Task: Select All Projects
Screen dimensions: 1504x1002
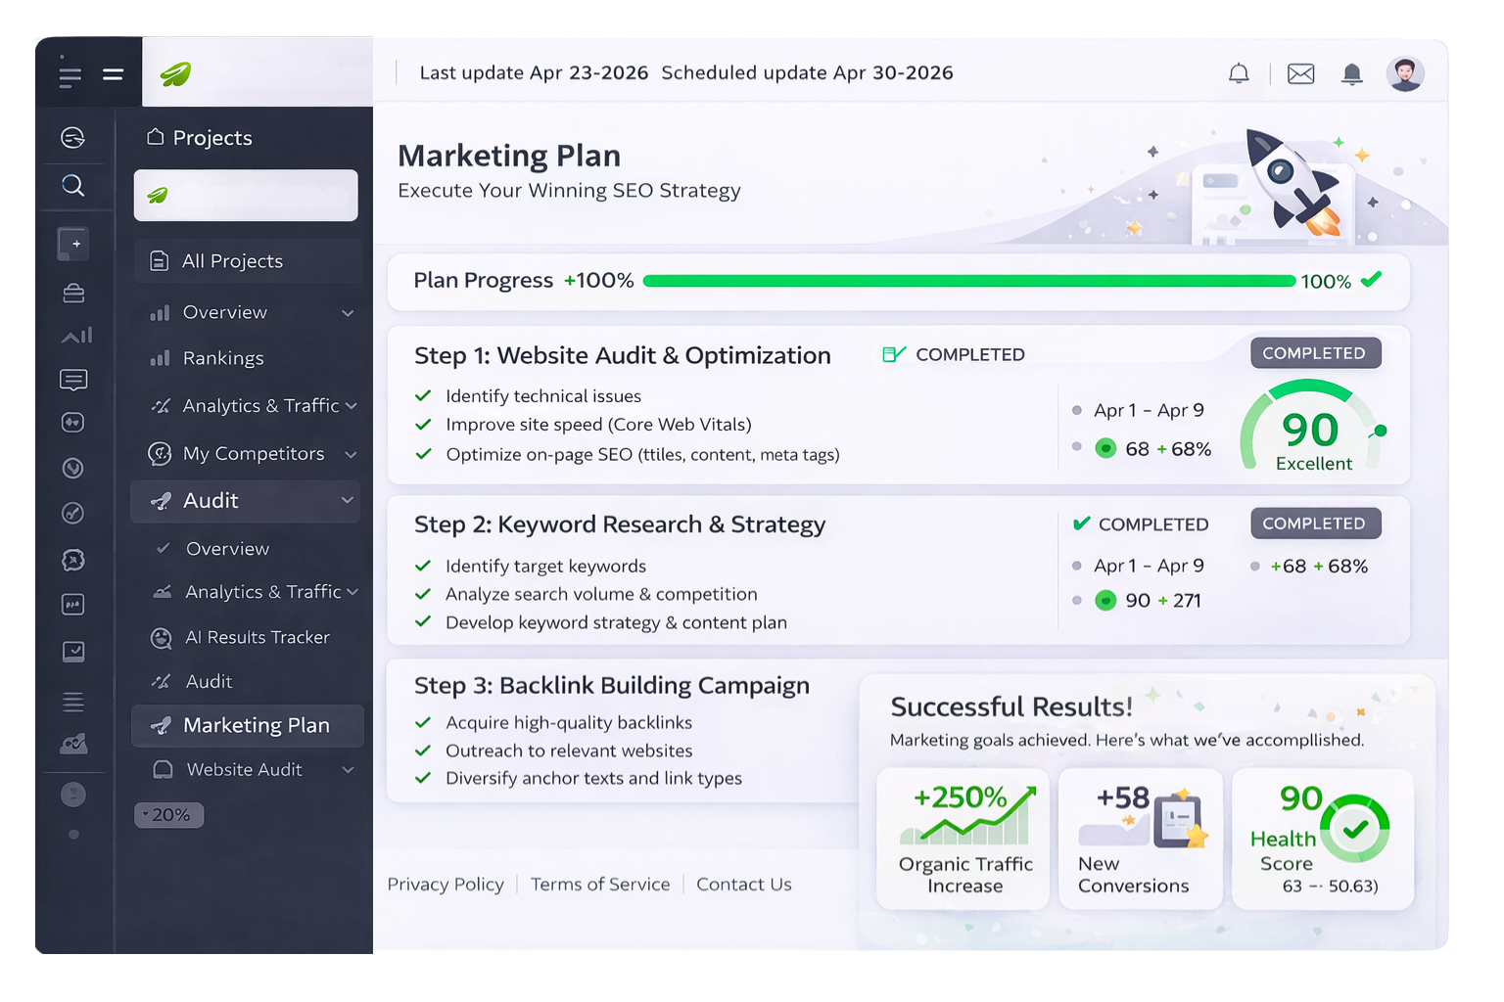Action: 231,260
